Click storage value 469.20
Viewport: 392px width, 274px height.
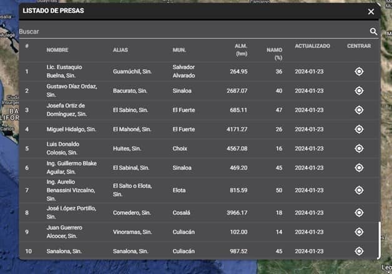(x=238, y=168)
